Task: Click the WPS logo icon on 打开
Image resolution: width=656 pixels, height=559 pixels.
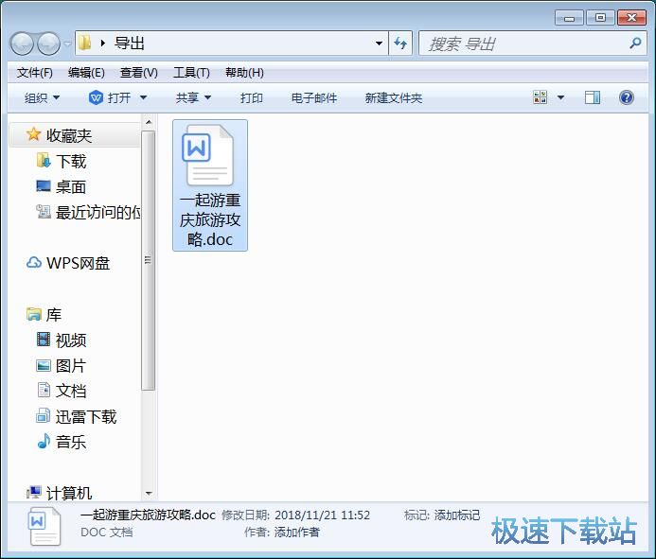Action: pos(96,97)
